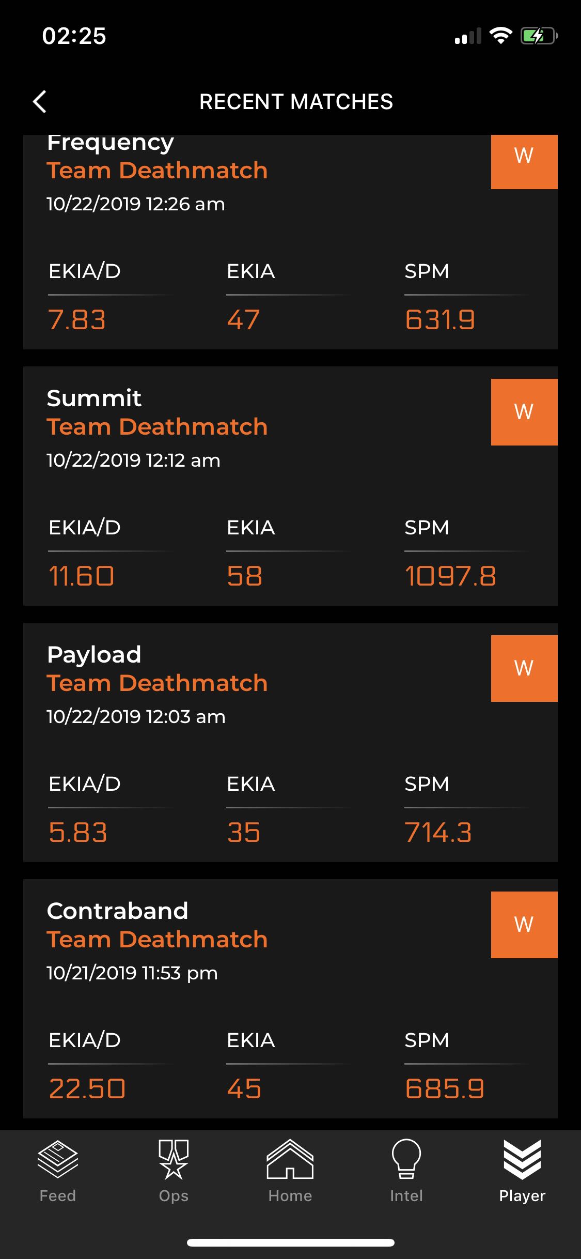This screenshot has width=581, height=1259.
Task: Tap the Recent Matches header title
Action: point(296,101)
